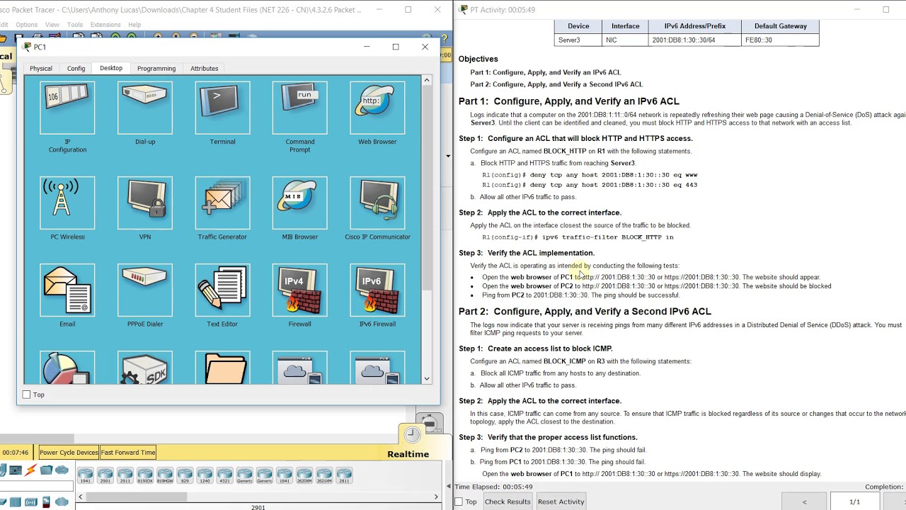Pick the 2620XM router
The width and height of the screenshot is (906, 510).
(x=304, y=475)
